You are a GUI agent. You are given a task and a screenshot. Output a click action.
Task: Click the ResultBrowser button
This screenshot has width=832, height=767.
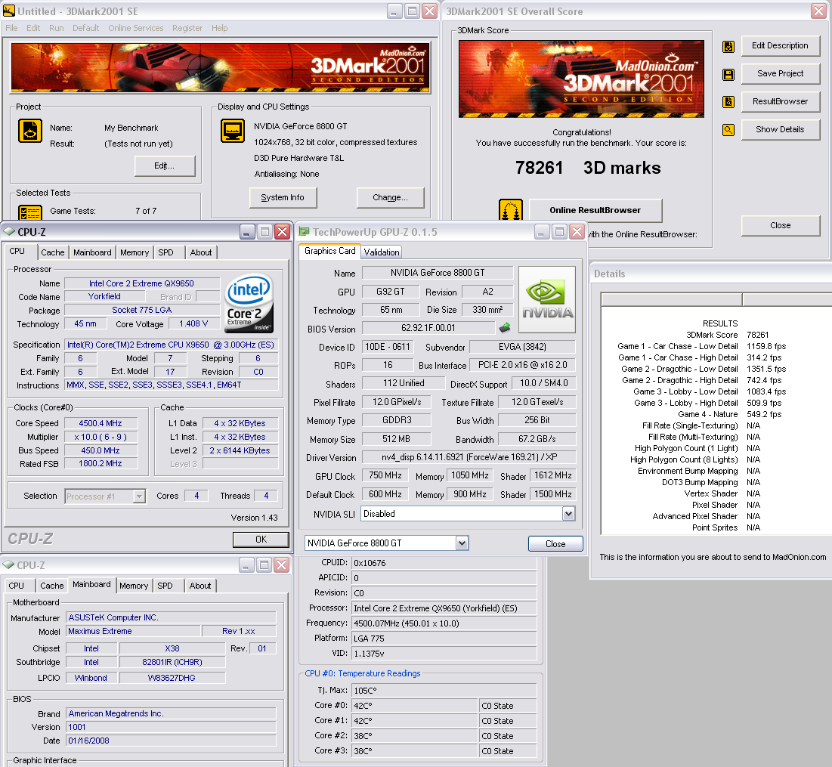780,101
